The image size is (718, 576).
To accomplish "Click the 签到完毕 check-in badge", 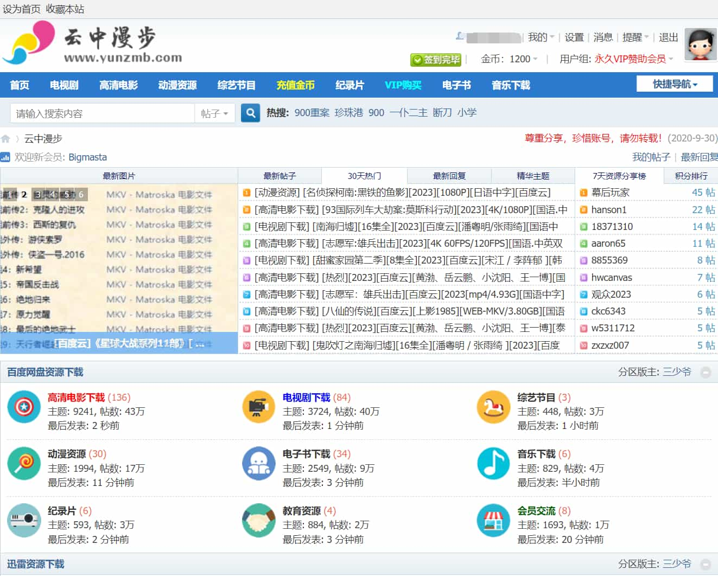I will coord(436,60).
